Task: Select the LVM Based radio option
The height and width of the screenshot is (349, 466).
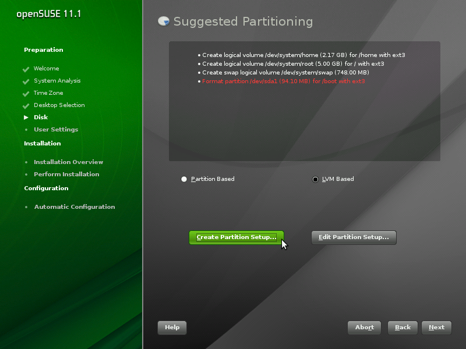Action: coord(315,179)
